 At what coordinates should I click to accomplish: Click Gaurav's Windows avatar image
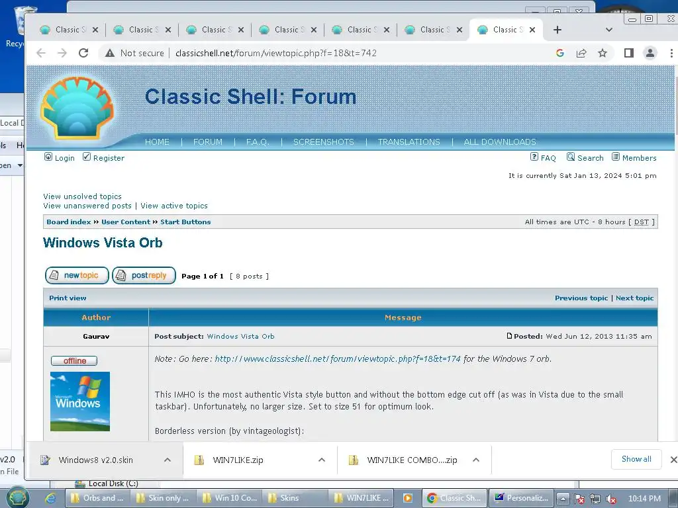(80, 402)
